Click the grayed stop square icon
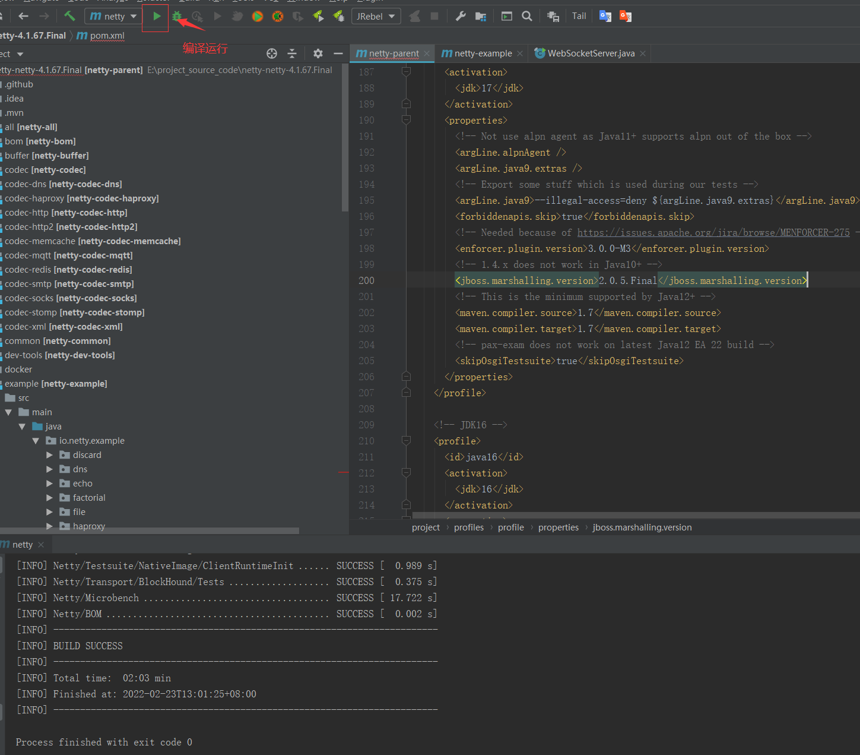The image size is (860, 755). pyautogui.click(x=434, y=16)
